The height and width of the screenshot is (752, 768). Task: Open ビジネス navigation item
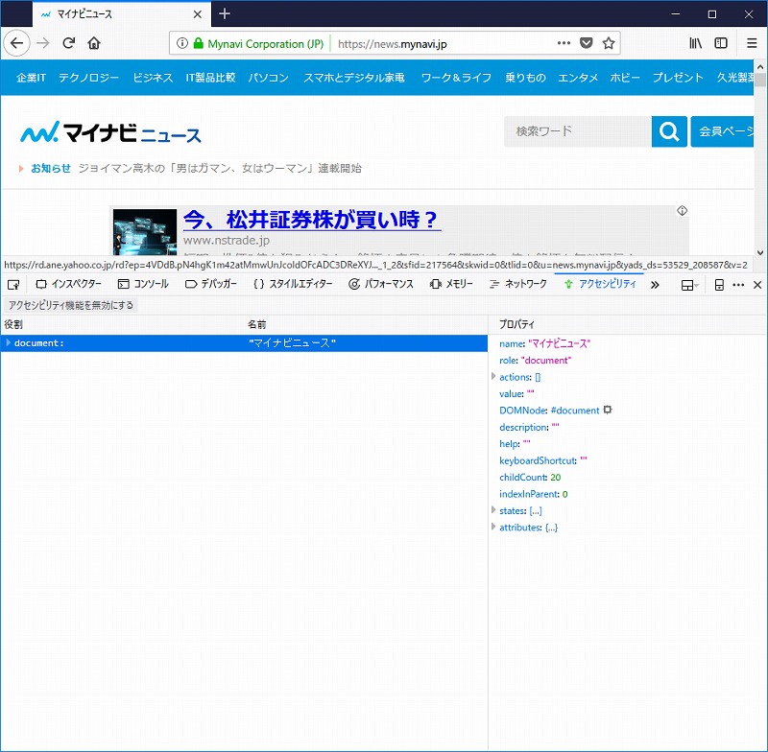(153, 78)
